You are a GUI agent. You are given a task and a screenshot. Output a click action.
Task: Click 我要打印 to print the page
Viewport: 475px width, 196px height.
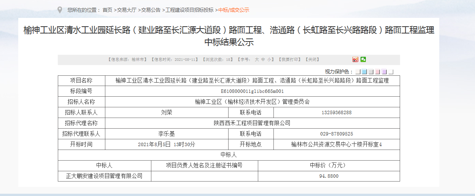pyautogui.click(x=289, y=60)
